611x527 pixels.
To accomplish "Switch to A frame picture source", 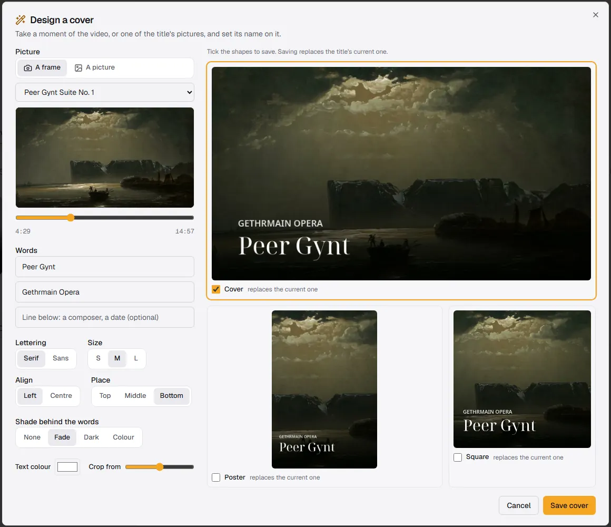I will [42, 67].
